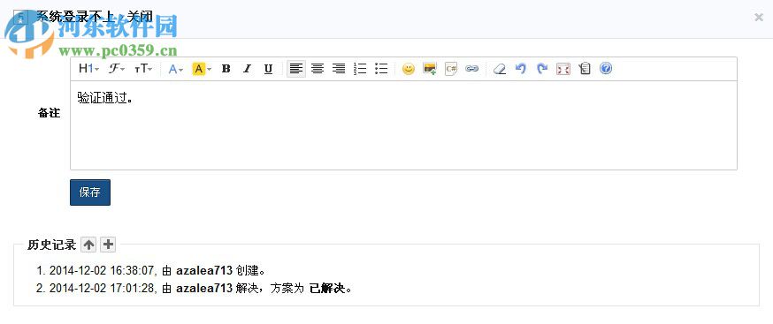Click the paste/source document icon
Screen dimensions: 773x324
[x=585, y=69]
